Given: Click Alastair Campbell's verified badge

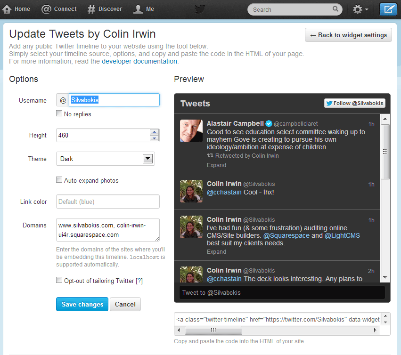Looking at the screenshot, I should (268, 124).
